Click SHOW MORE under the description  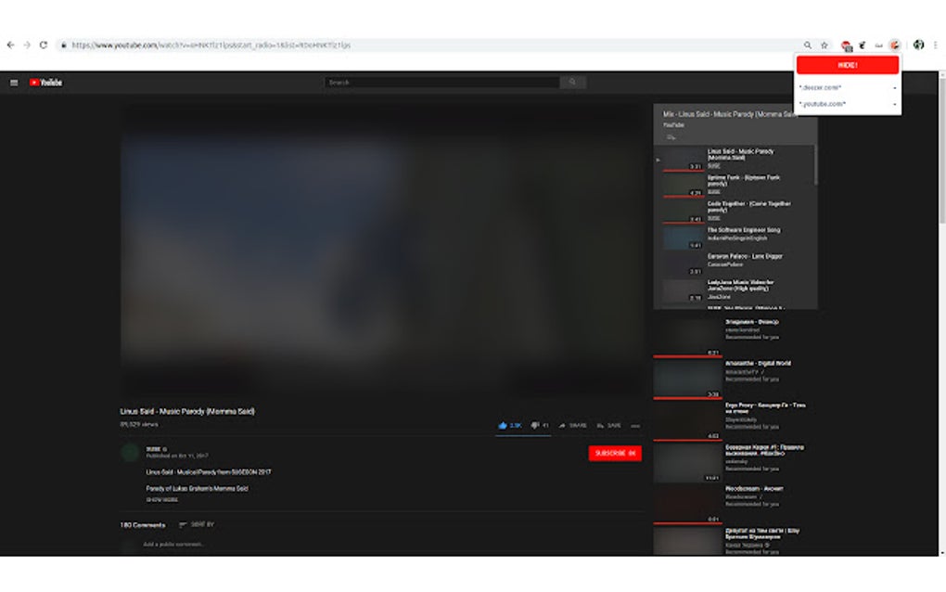point(161,499)
